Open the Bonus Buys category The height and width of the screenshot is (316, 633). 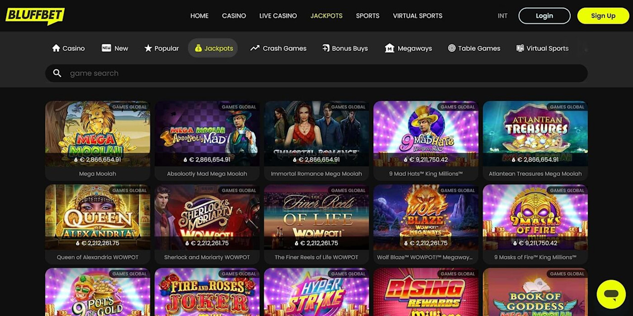click(345, 48)
